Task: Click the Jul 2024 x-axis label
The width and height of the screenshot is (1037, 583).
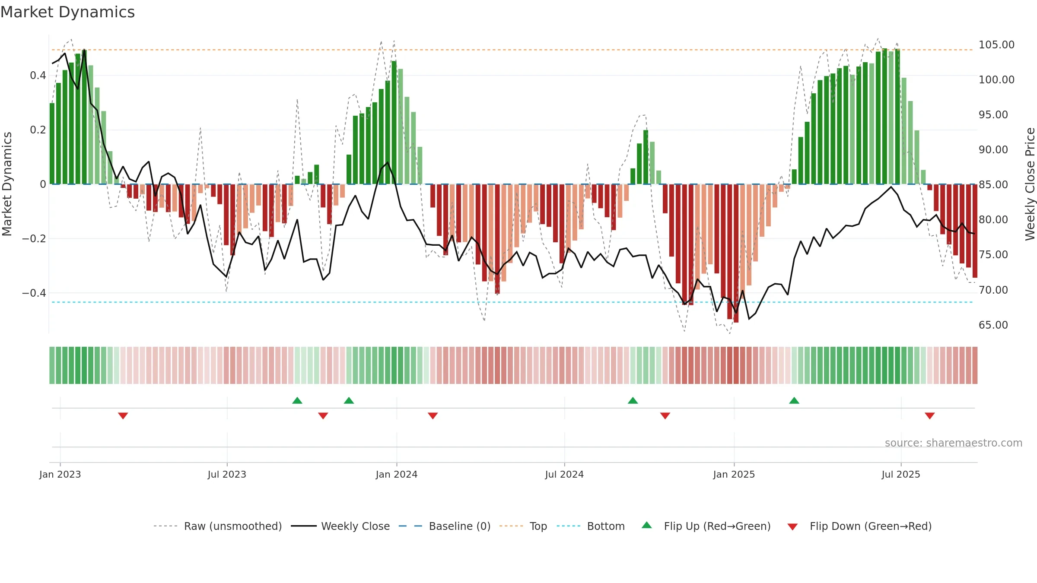Action: [x=564, y=474]
